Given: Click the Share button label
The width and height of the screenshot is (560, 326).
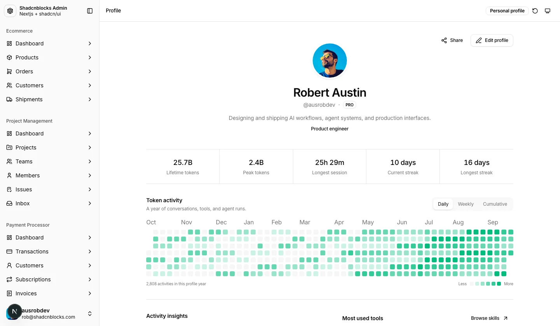Looking at the screenshot, I should point(456,40).
